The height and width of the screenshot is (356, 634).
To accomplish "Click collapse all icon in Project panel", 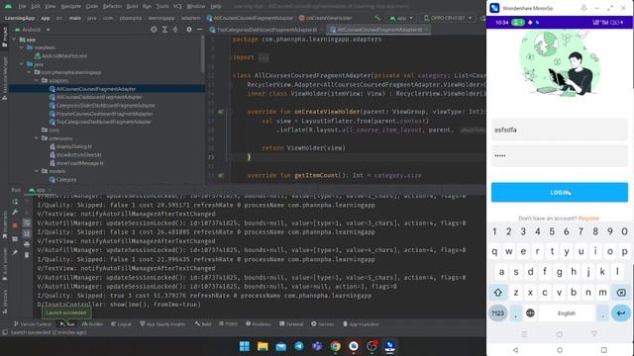I will point(175,30).
